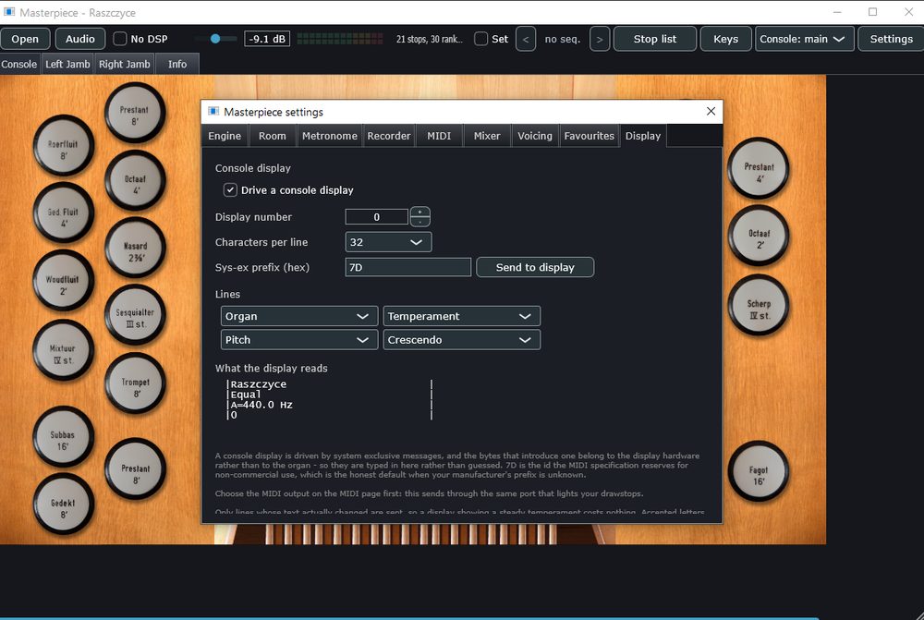Toggle the No DSP checkbox
Image resolution: width=924 pixels, height=620 pixels.
click(119, 39)
